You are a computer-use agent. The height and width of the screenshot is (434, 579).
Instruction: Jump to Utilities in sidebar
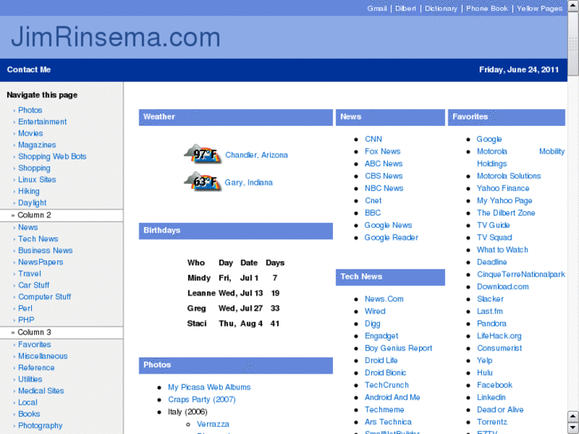click(30, 379)
